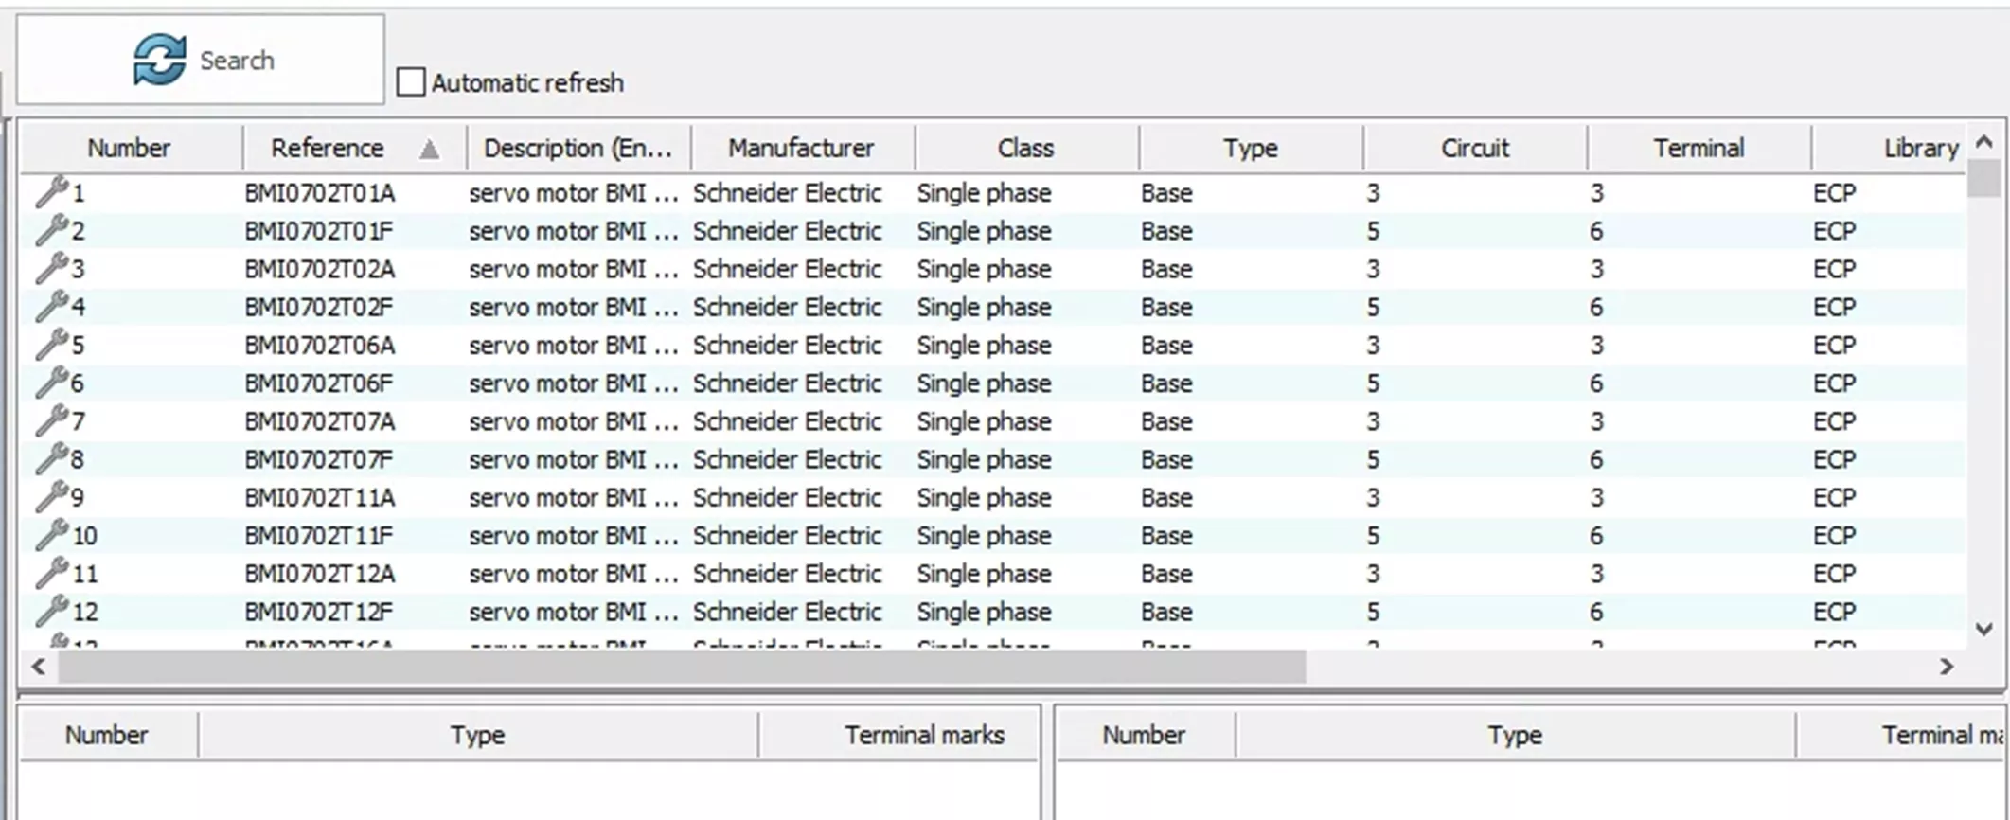This screenshot has width=2010, height=820.
Task: Select reference BMI0702T11A
Action: [x=320, y=497]
